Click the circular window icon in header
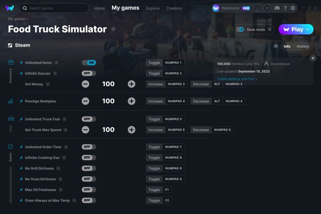 (267, 8)
